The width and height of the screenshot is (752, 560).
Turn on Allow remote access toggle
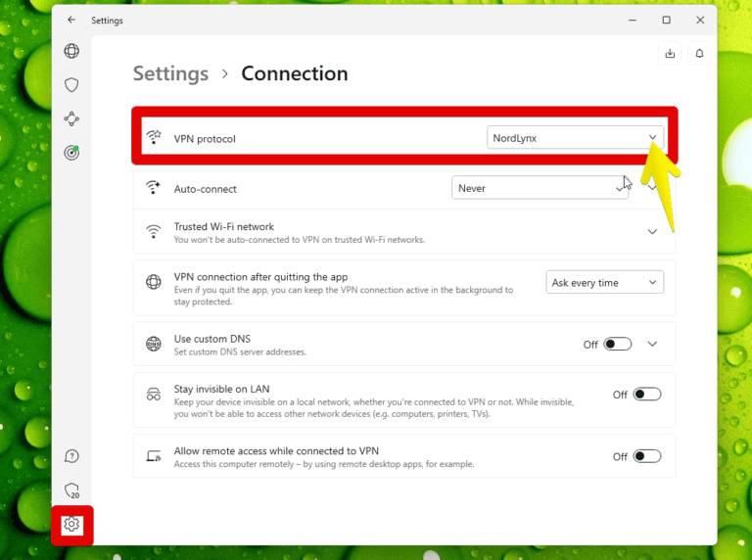coord(646,456)
